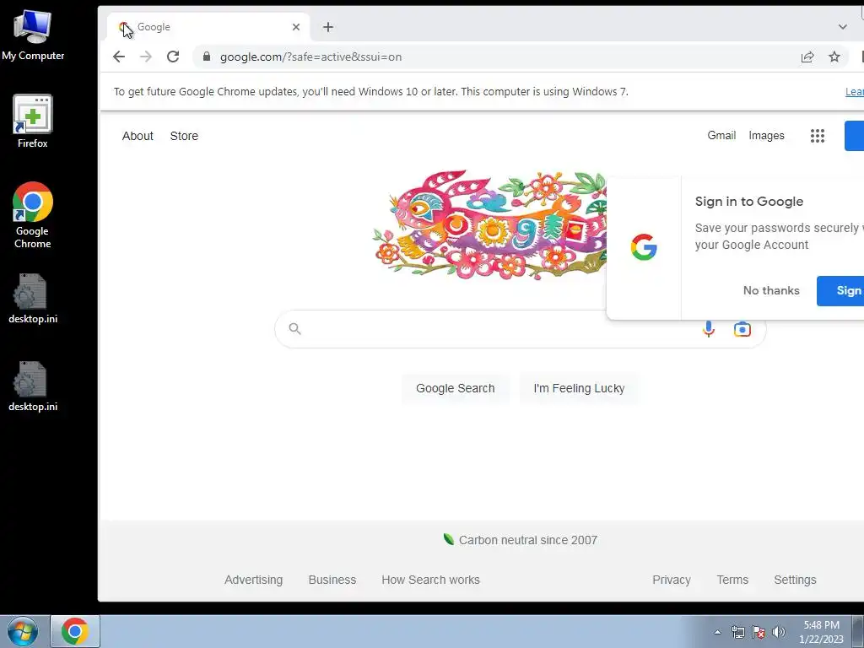Image resolution: width=864 pixels, height=648 pixels.
Task: Click the Google Search button
Action: 455,388
